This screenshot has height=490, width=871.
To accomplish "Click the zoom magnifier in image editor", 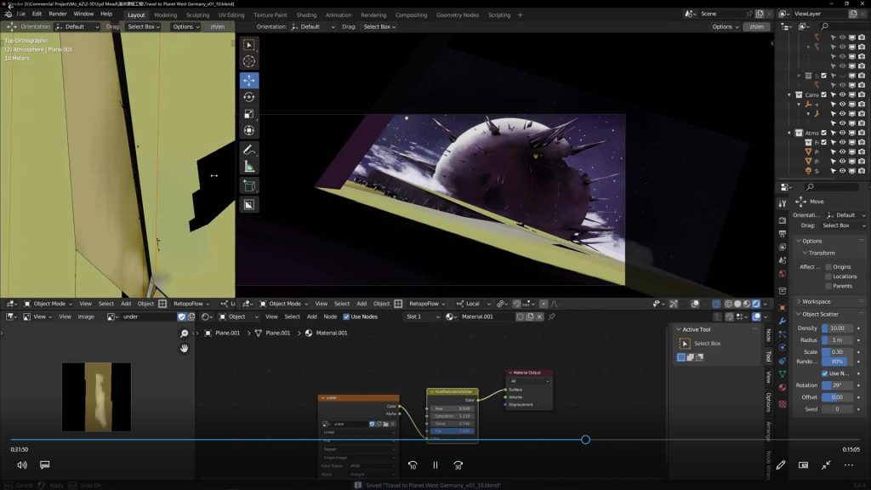I will [x=184, y=333].
